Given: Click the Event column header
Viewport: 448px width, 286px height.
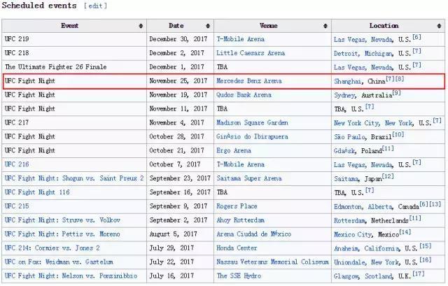Looking at the screenshot, I should click(x=74, y=26).
